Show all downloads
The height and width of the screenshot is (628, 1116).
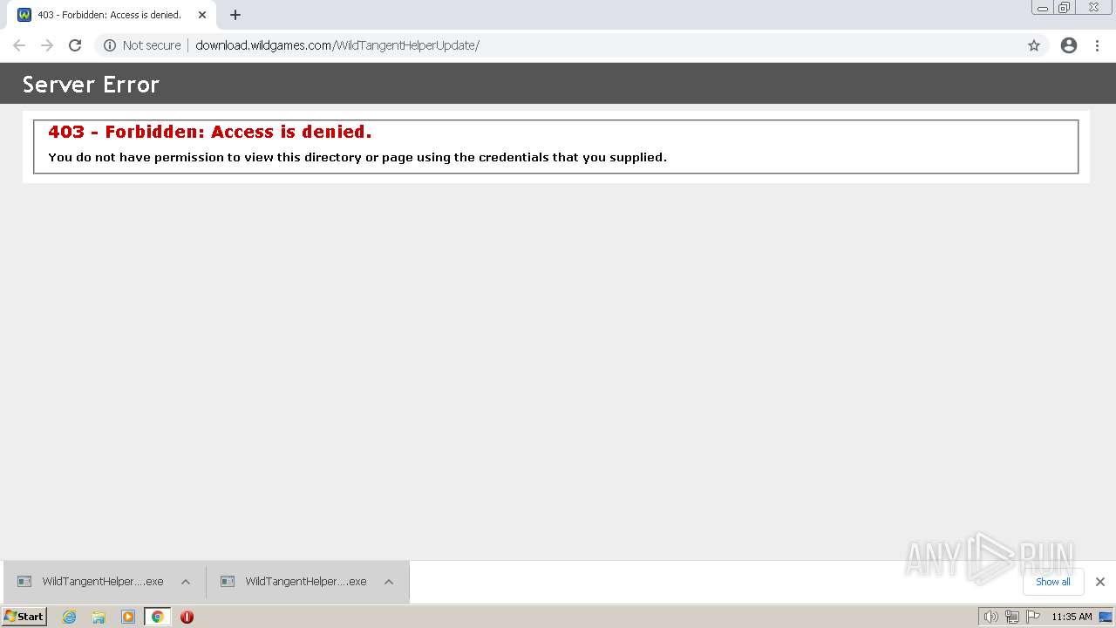tap(1053, 582)
